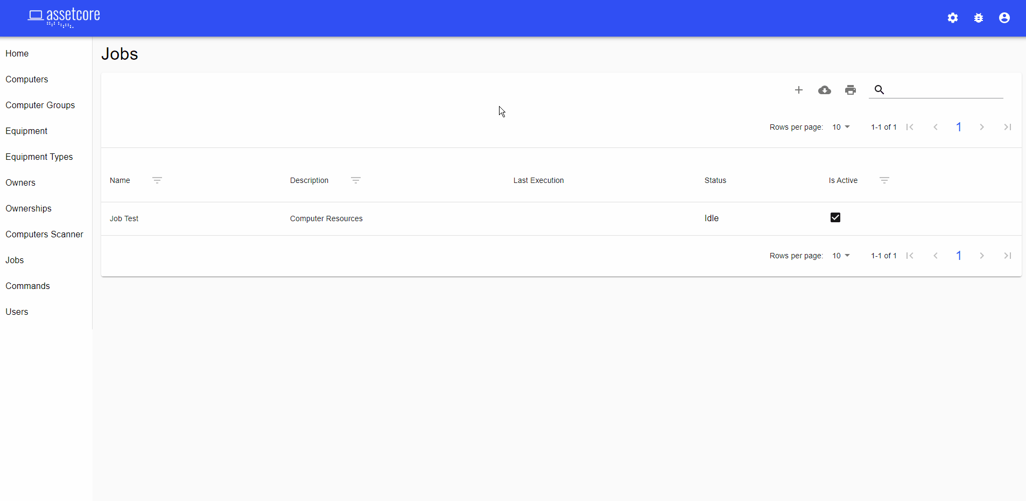Click the Computer Resources description cell
The width and height of the screenshot is (1026, 501).
(326, 218)
